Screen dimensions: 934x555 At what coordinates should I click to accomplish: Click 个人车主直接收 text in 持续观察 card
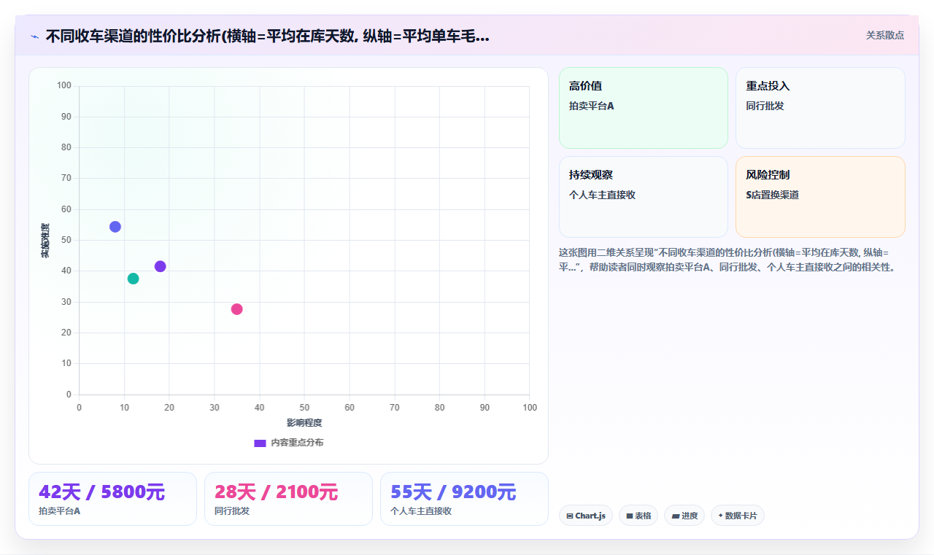(602, 195)
